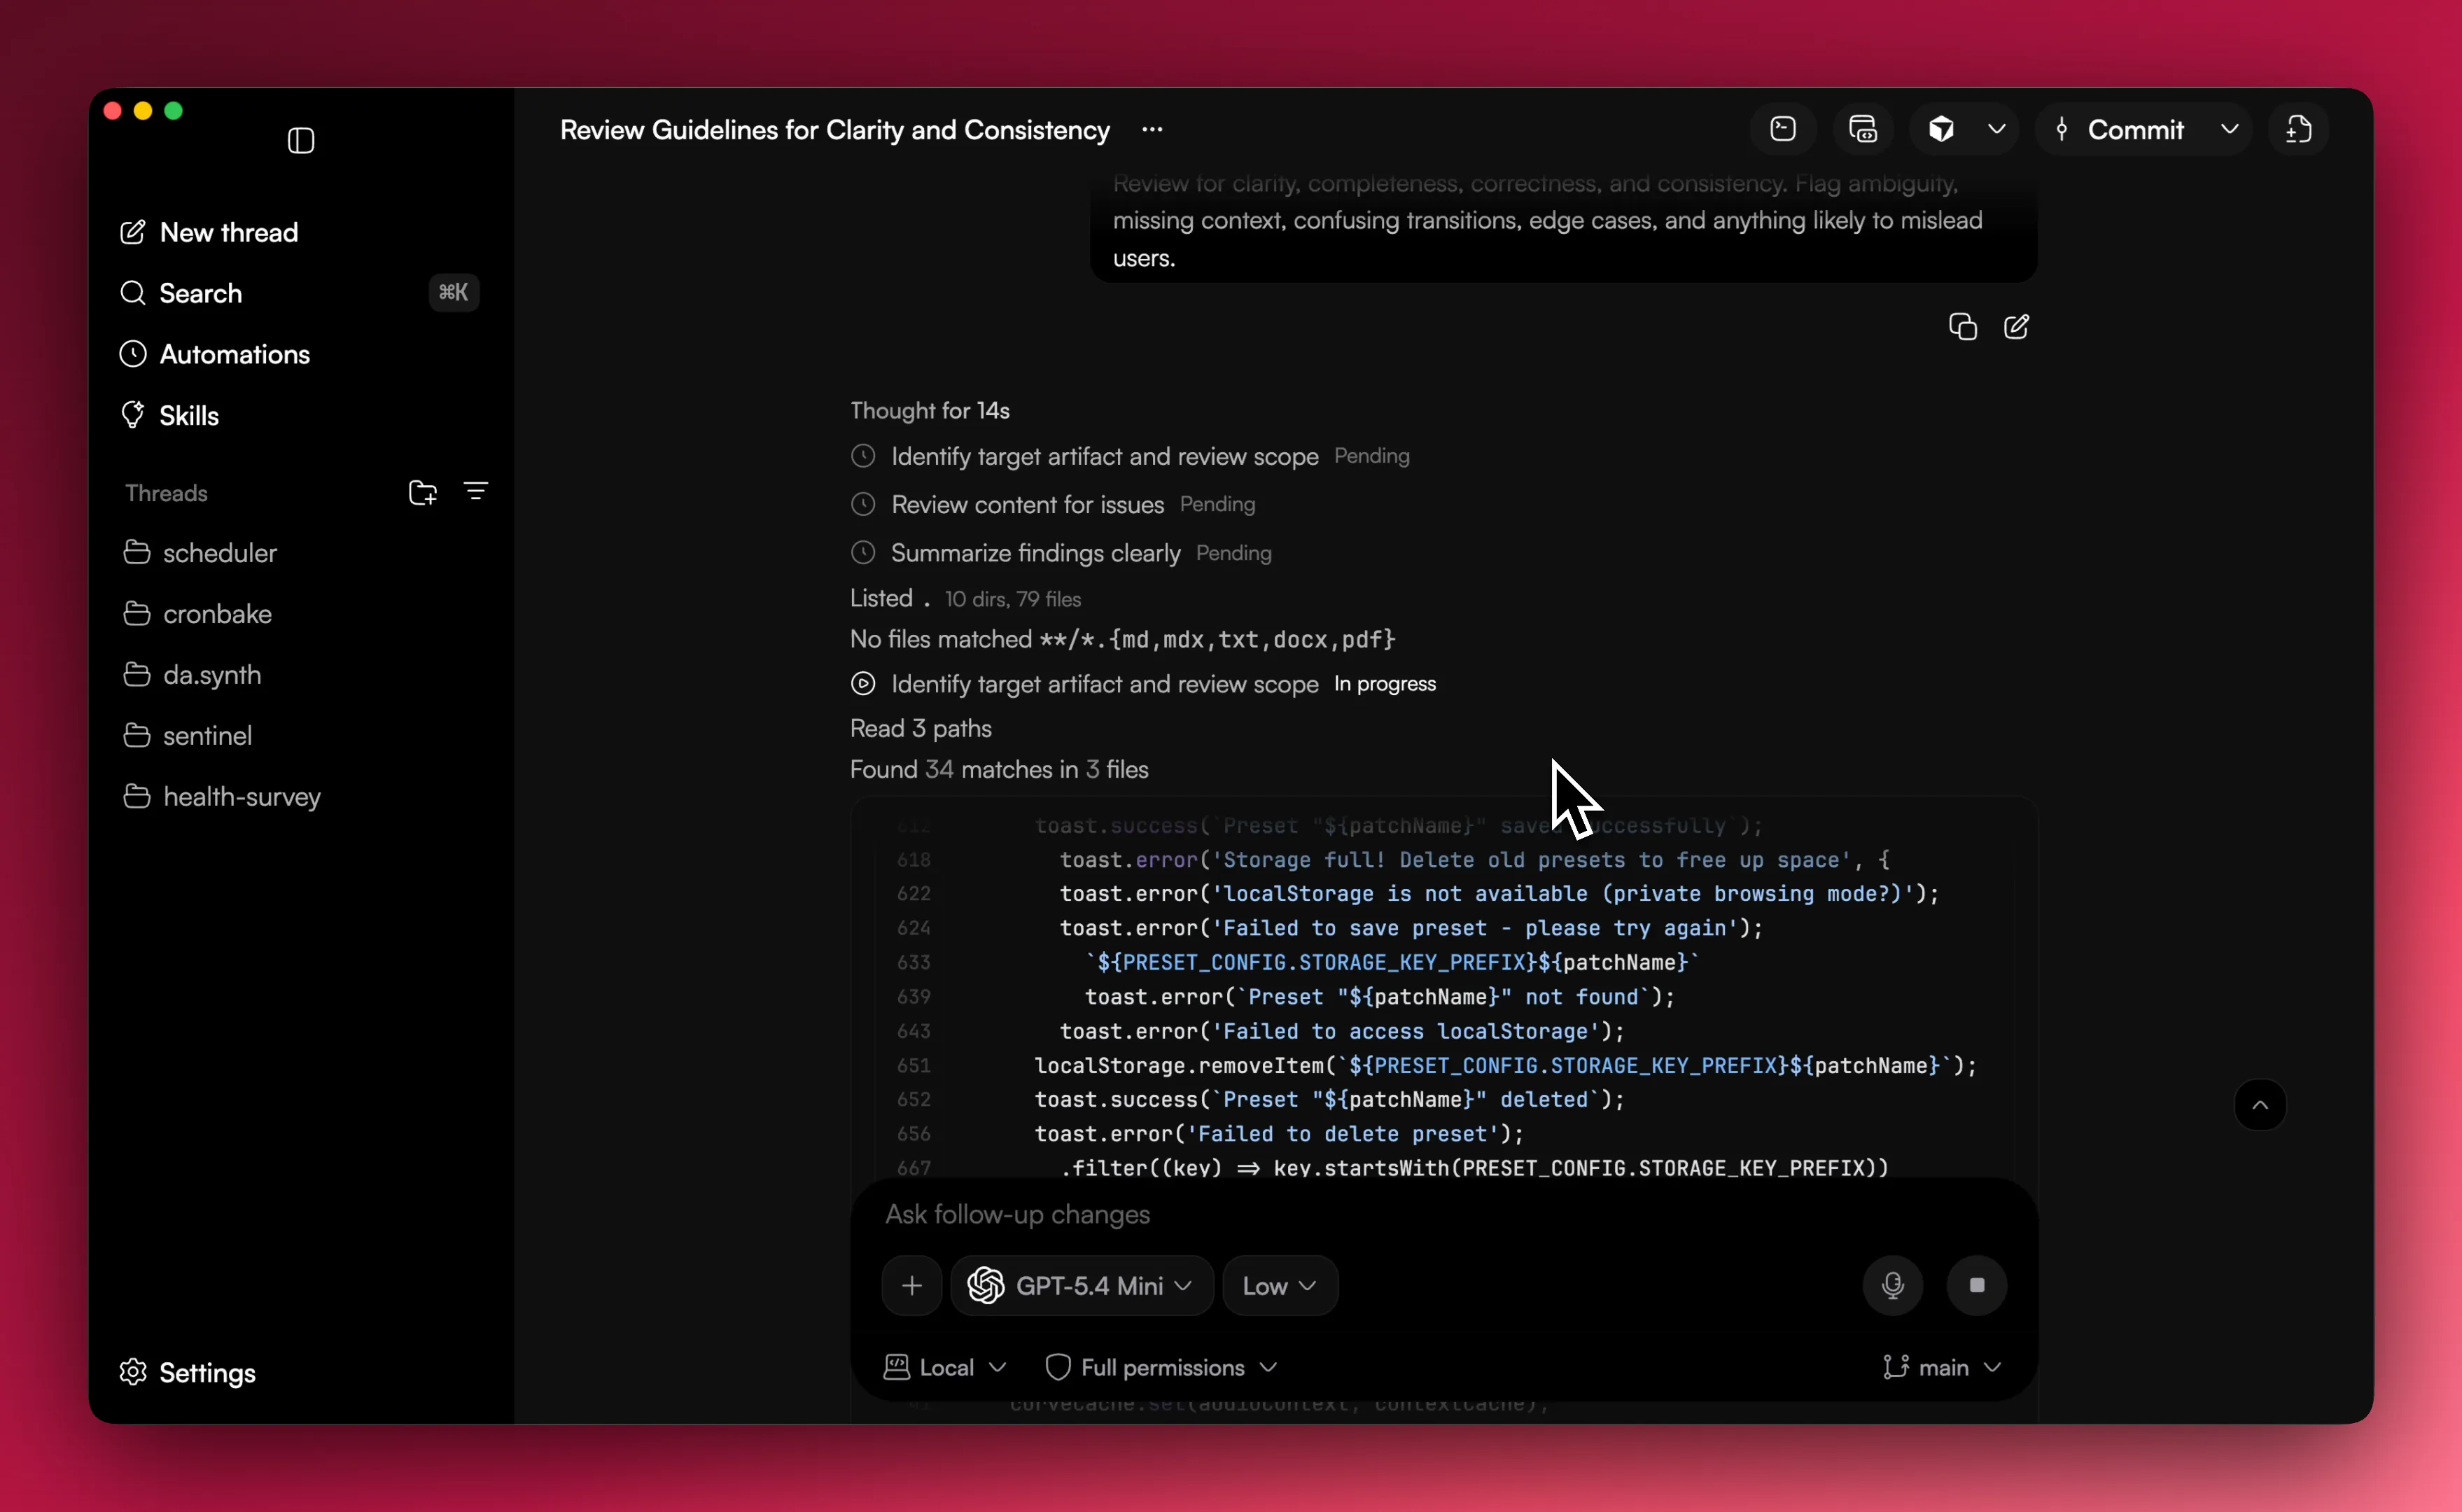2462x1512 pixels.
Task: Open Automations in the sidebar
Action: [x=234, y=354]
